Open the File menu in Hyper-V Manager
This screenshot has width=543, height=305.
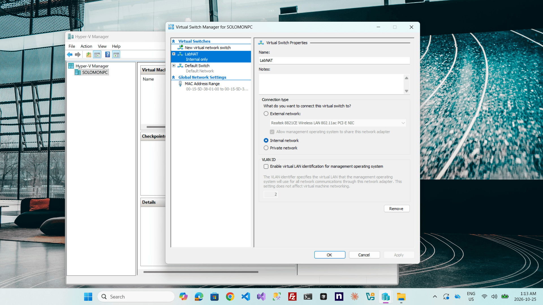pyautogui.click(x=72, y=46)
